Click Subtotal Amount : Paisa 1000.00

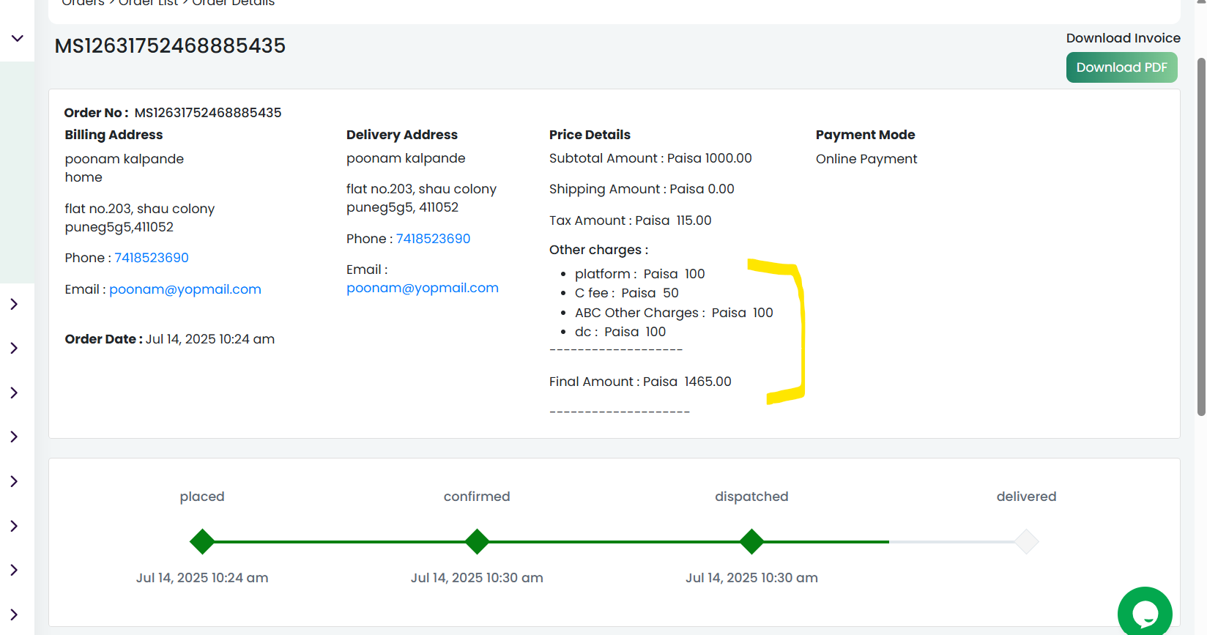tap(650, 158)
